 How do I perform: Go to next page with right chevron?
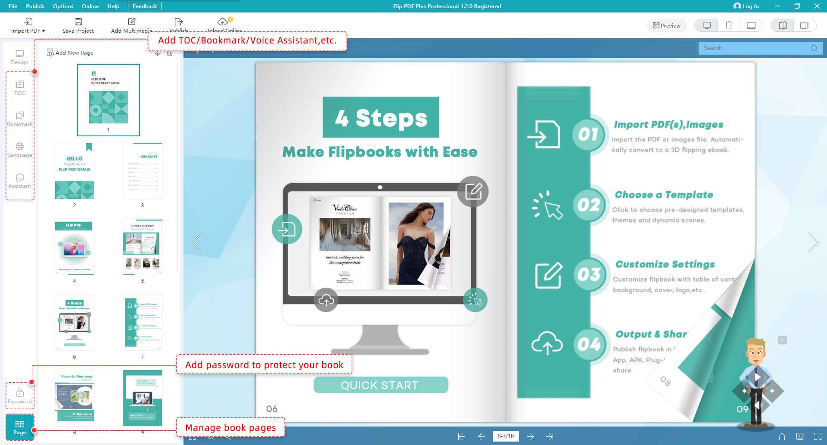(x=813, y=242)
